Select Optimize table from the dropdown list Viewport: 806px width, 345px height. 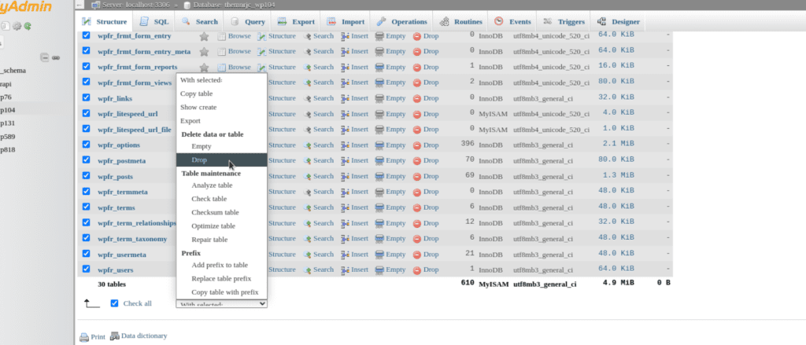221,226
